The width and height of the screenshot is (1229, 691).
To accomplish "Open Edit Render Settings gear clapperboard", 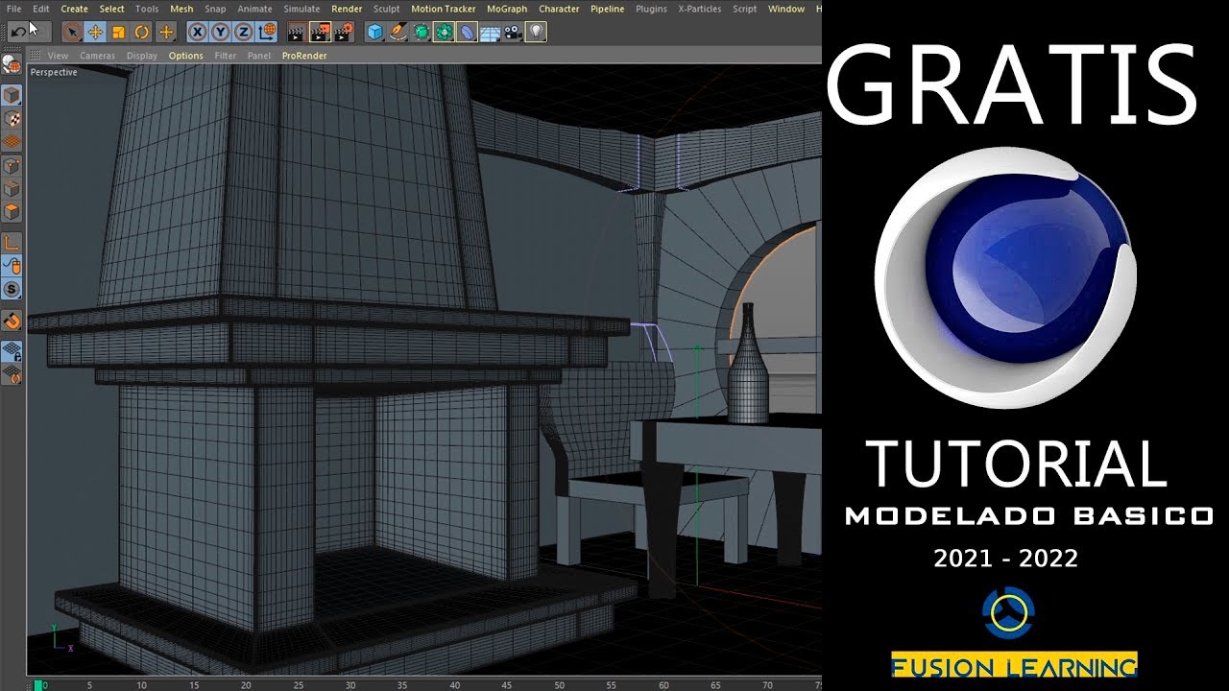I will coord(344,32).
